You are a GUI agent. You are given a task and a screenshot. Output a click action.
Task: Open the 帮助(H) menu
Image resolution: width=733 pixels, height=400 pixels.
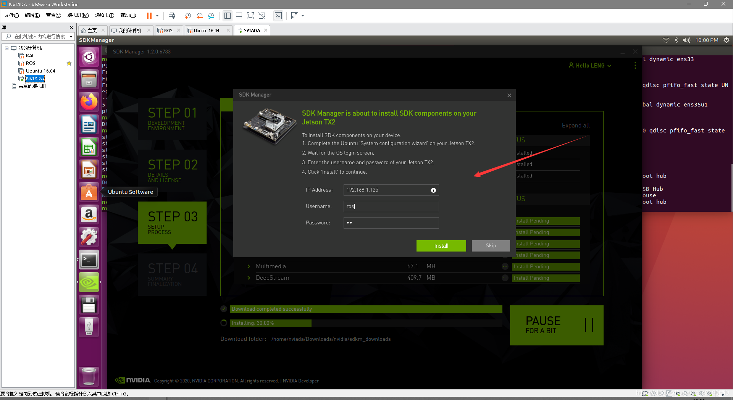[x=128, y=15]
